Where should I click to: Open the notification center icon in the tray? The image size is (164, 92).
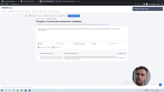point(162,90)
